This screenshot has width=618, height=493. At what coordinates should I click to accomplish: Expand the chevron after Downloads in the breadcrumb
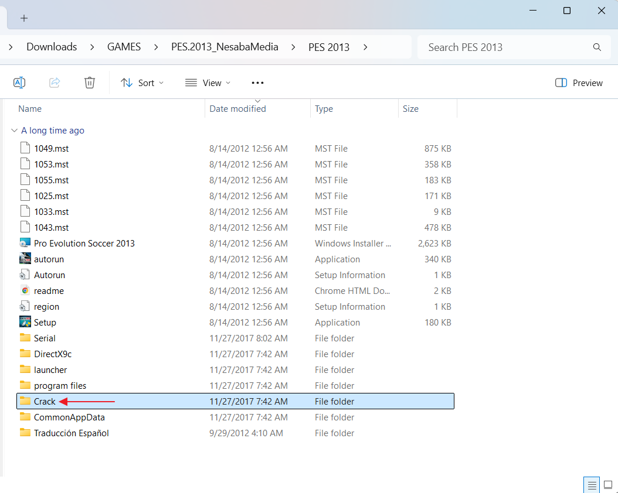92,47
